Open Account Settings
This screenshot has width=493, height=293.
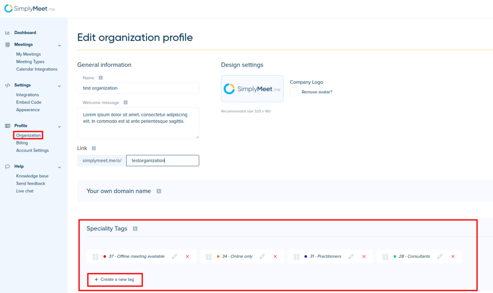pyautogui.click(x=32, y=151)
